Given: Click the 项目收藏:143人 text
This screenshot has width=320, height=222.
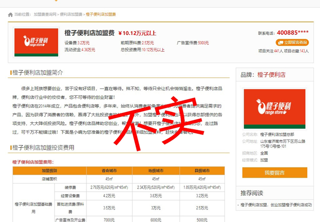Looking at the screenshot, I should coord(296,51).
